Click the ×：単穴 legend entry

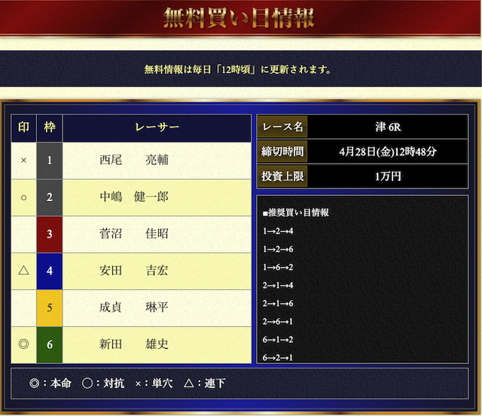pos(154,384)
